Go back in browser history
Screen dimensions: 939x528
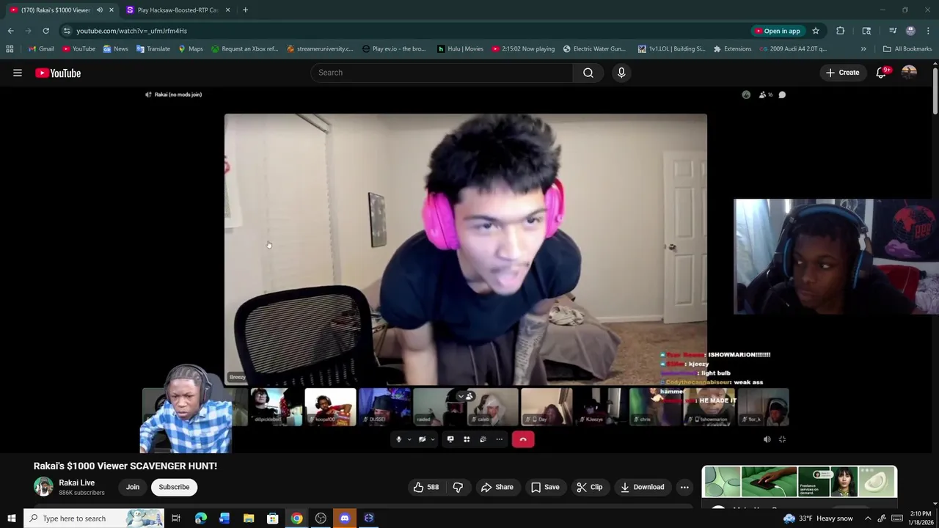[x=10, y=31]
